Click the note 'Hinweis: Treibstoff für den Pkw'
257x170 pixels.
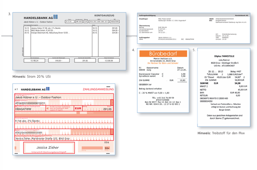221,133
